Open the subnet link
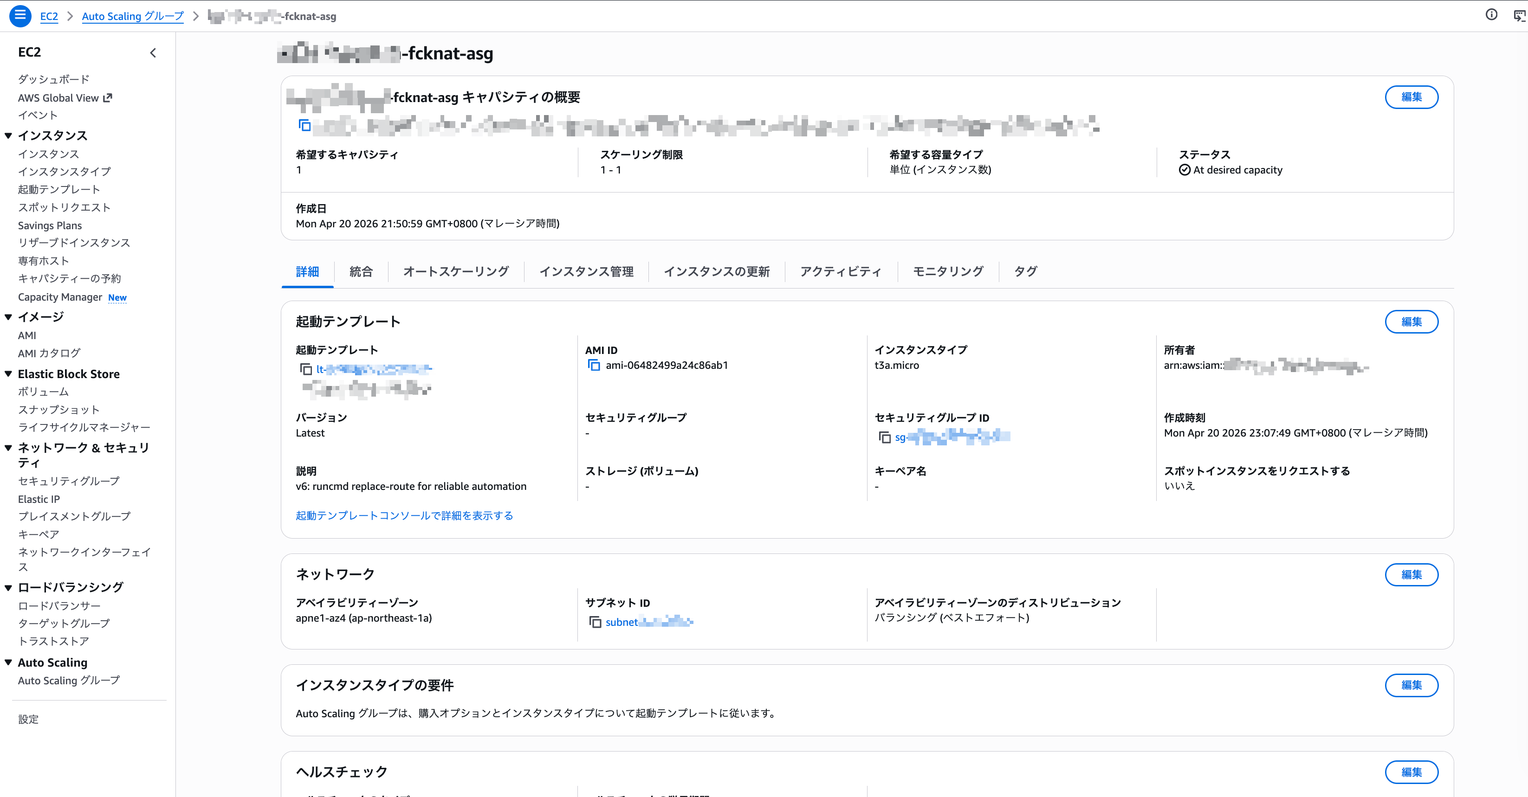 [649, 622]
